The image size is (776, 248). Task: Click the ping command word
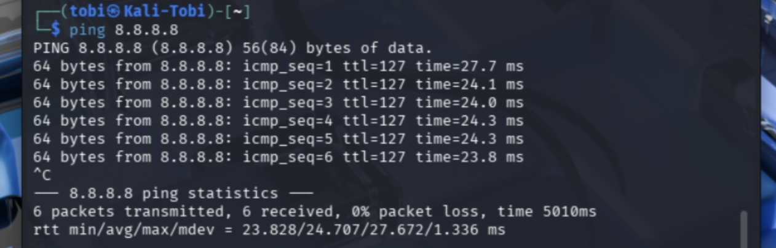[87, 29]
